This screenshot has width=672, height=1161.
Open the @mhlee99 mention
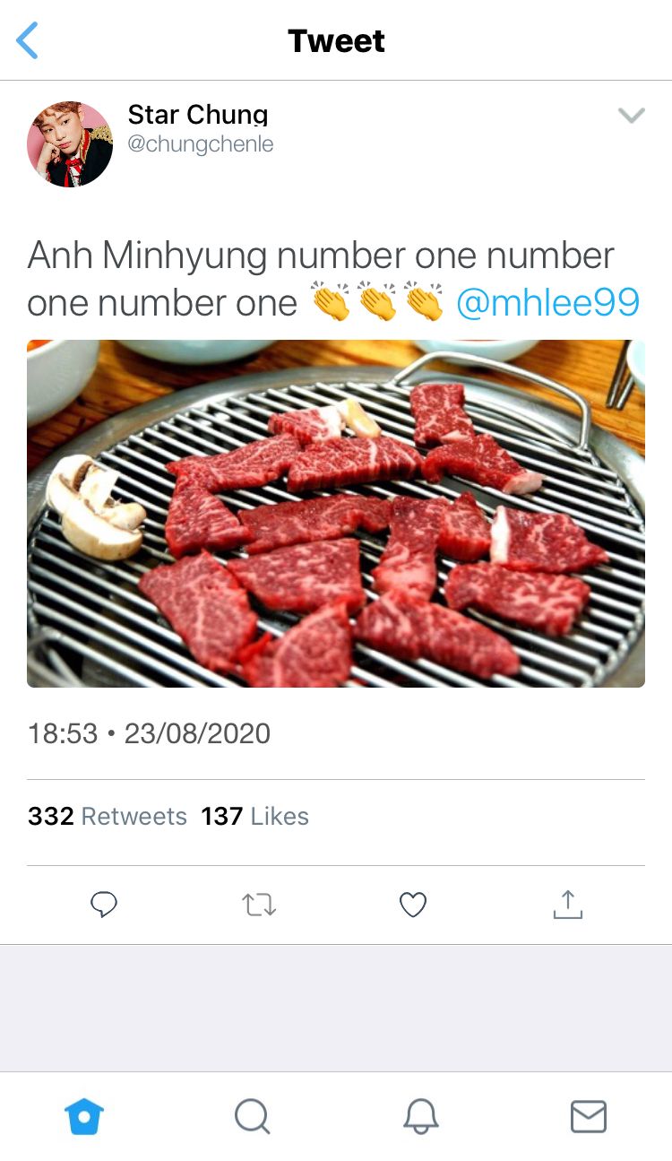click(547, 303)
